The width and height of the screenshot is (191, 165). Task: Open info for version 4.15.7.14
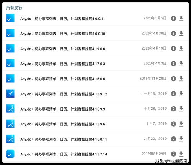point(173,154)
